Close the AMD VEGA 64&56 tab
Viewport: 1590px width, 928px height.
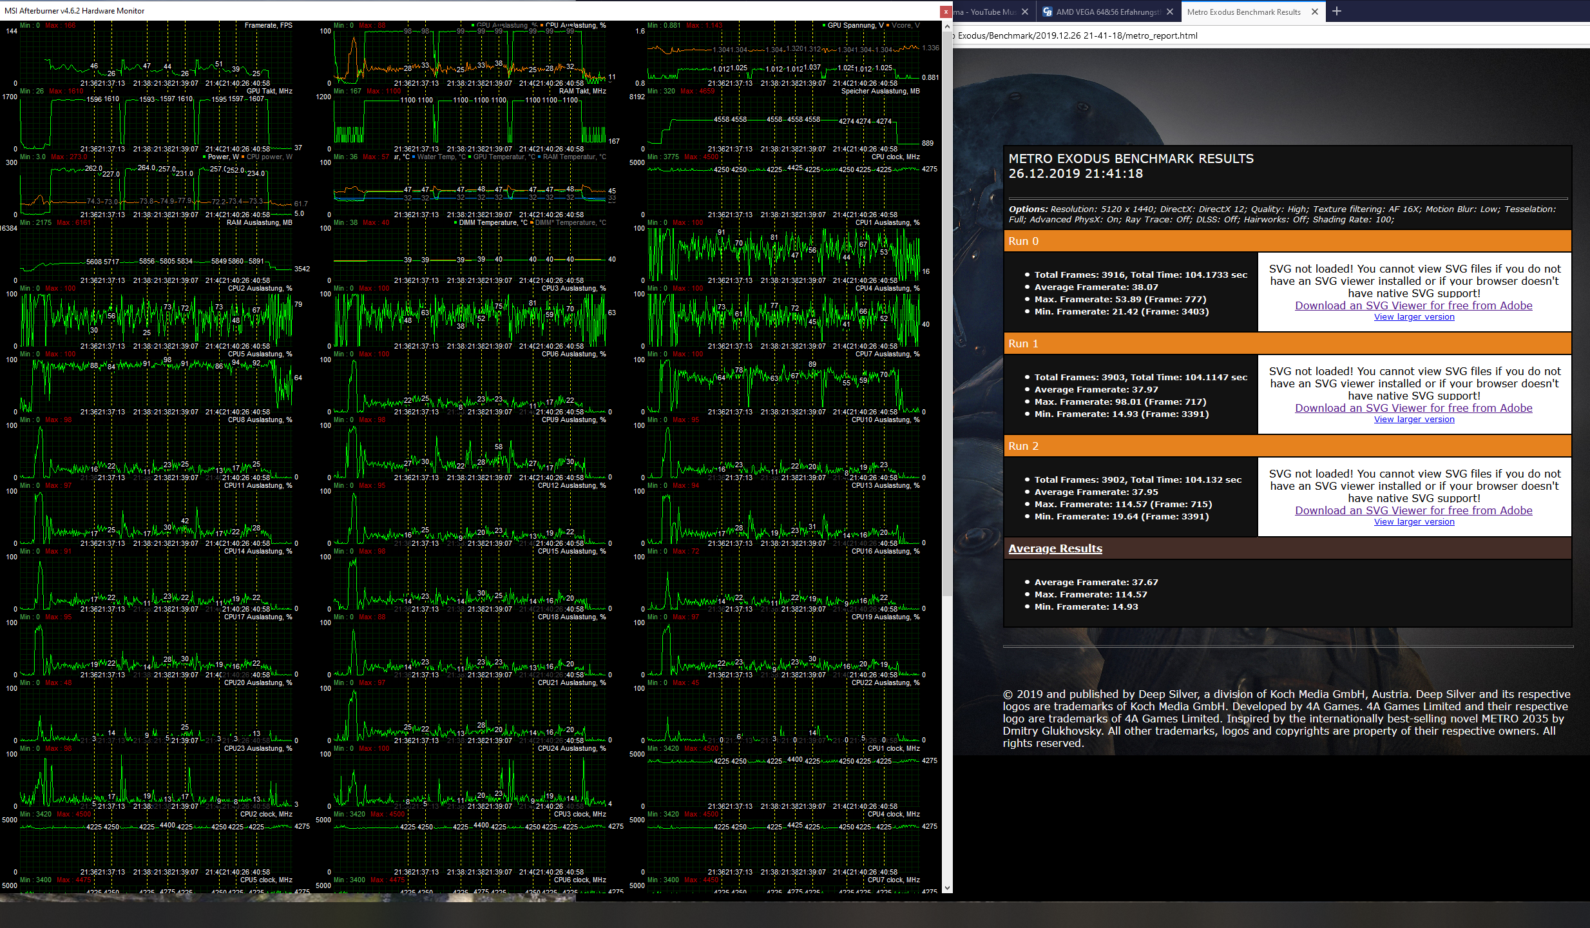point(1170,12)
